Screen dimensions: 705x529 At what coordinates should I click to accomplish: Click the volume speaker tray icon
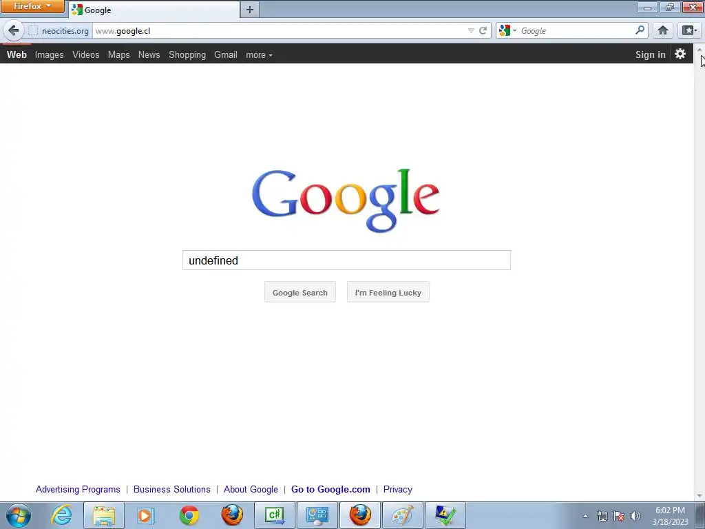tap(635, 515)
